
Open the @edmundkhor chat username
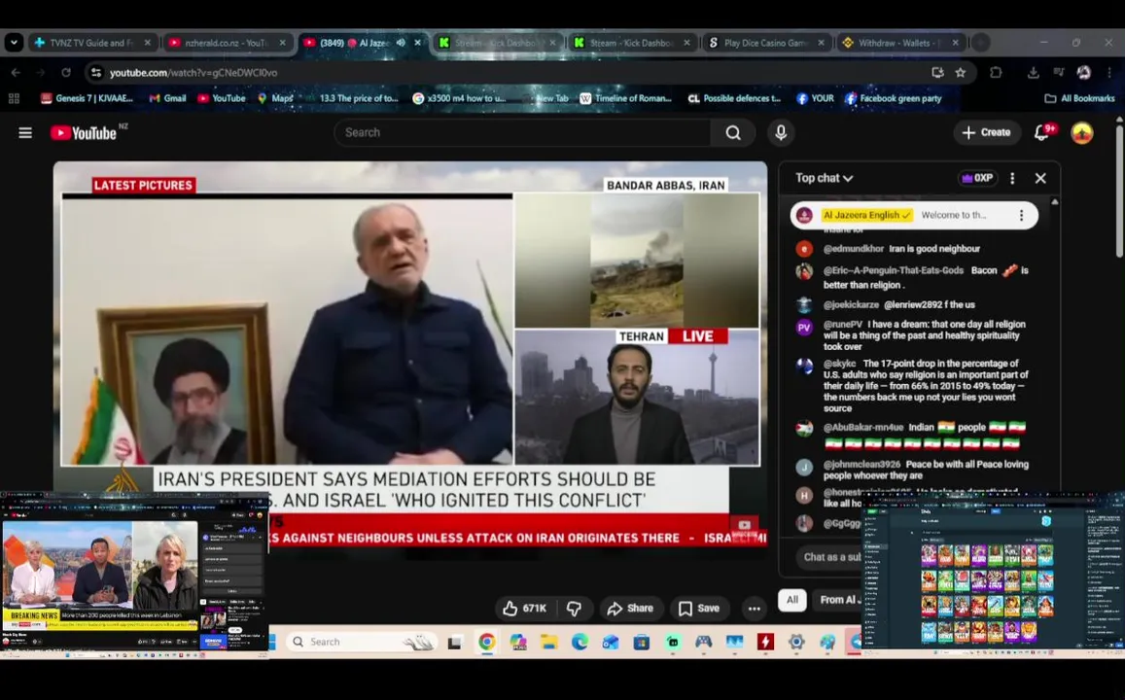pyautogui.click(x=853, y=249)
